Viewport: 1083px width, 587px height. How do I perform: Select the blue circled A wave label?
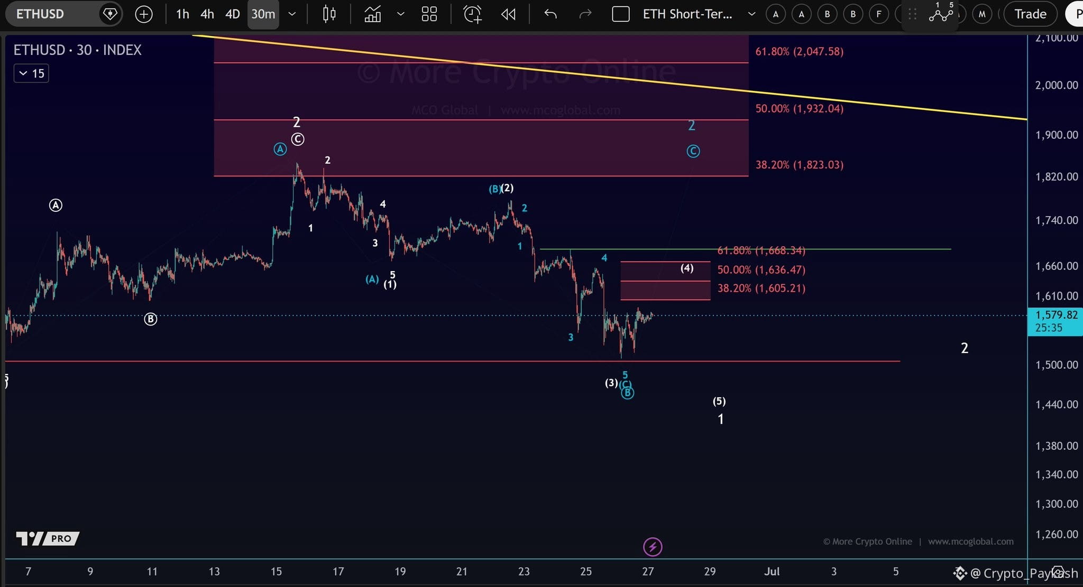pyautogui.click(x=280, y=150)
